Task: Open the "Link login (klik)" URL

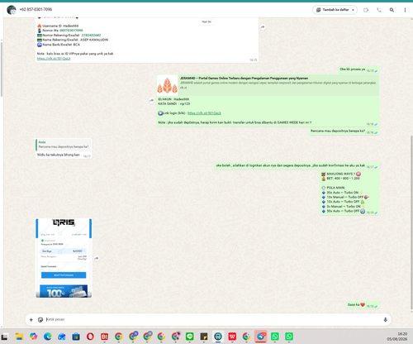Action: pos(204,113)
